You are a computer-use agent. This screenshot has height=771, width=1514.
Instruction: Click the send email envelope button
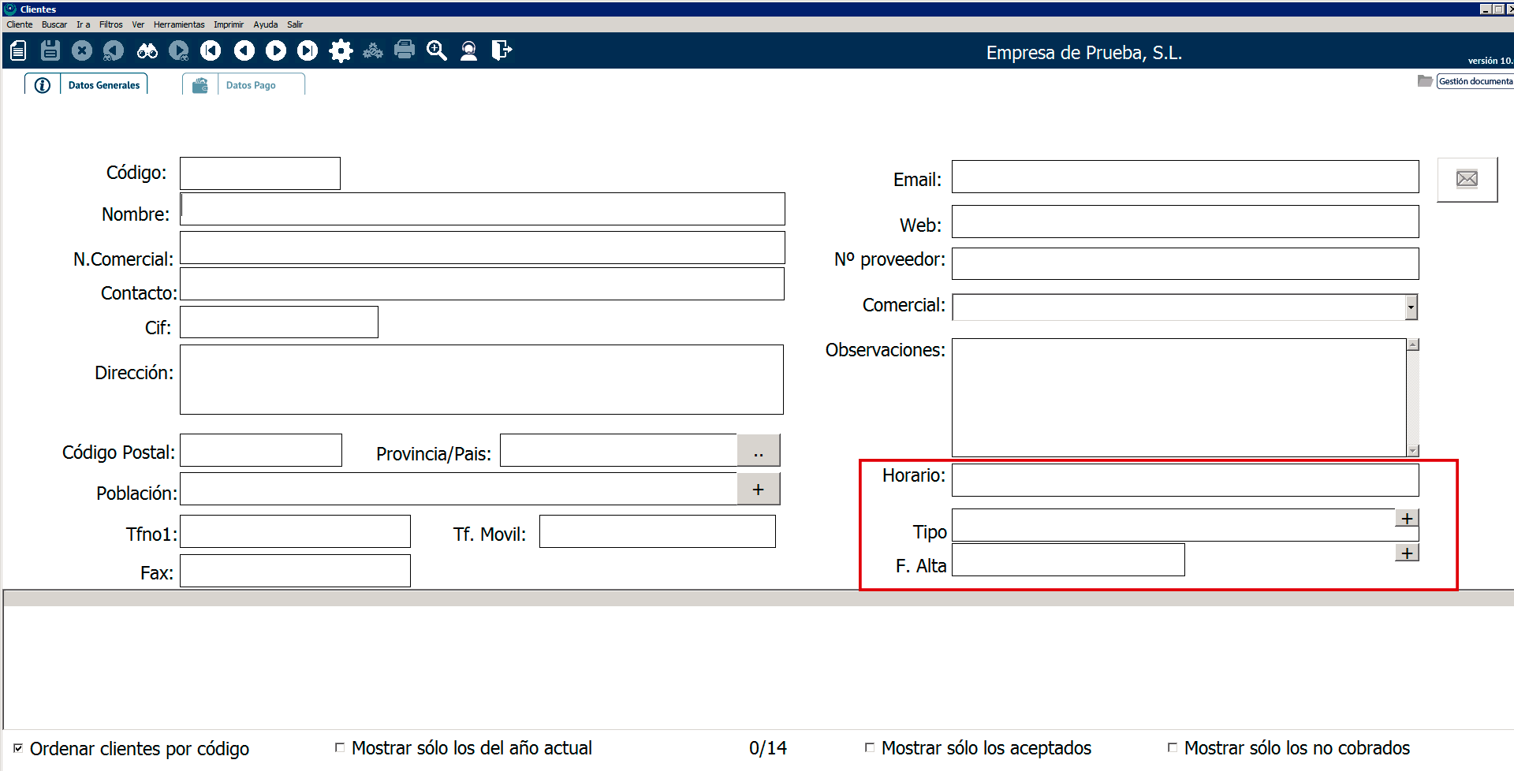[x=1467, y=180]
